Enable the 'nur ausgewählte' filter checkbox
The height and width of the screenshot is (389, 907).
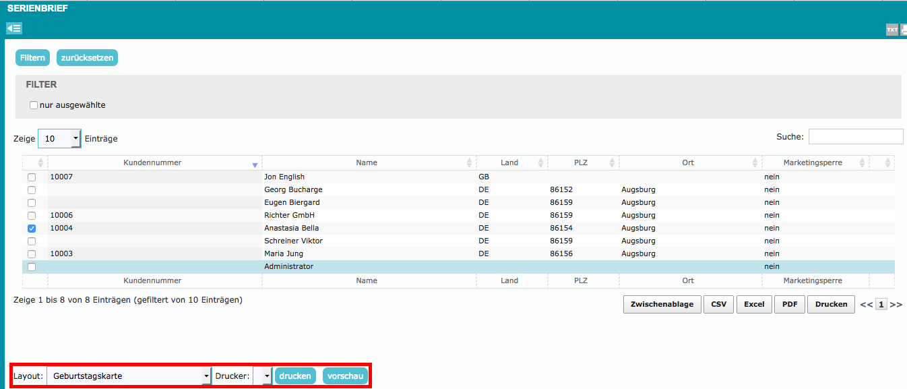(34, 105)
